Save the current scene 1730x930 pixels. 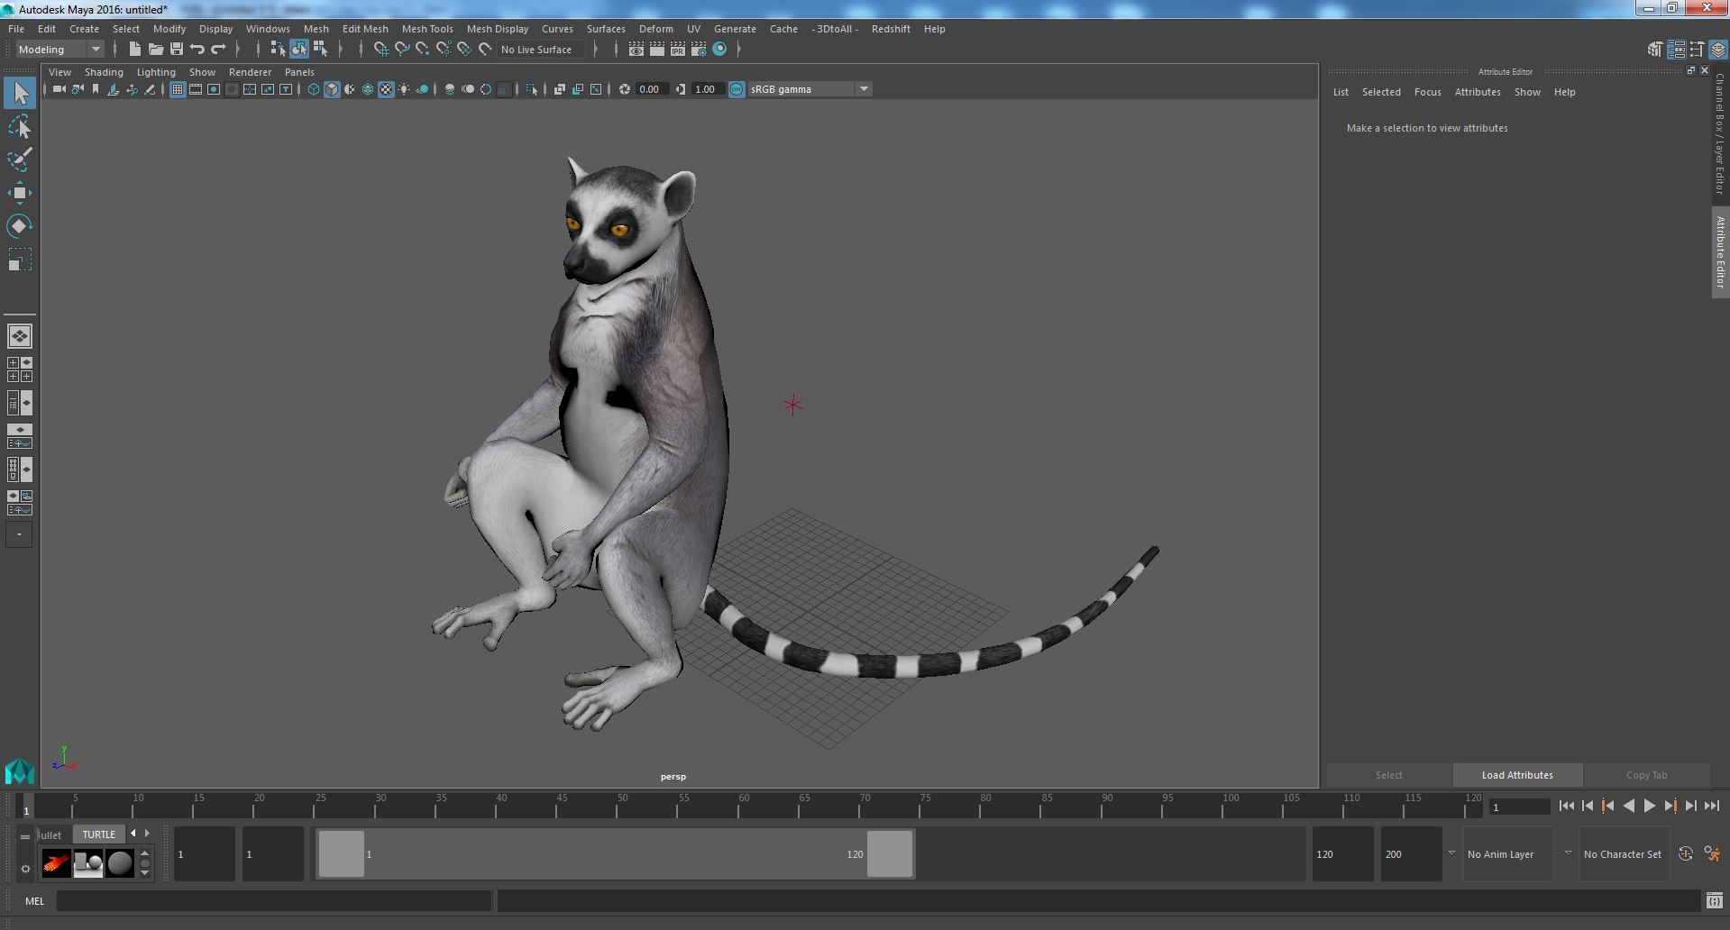176,50
